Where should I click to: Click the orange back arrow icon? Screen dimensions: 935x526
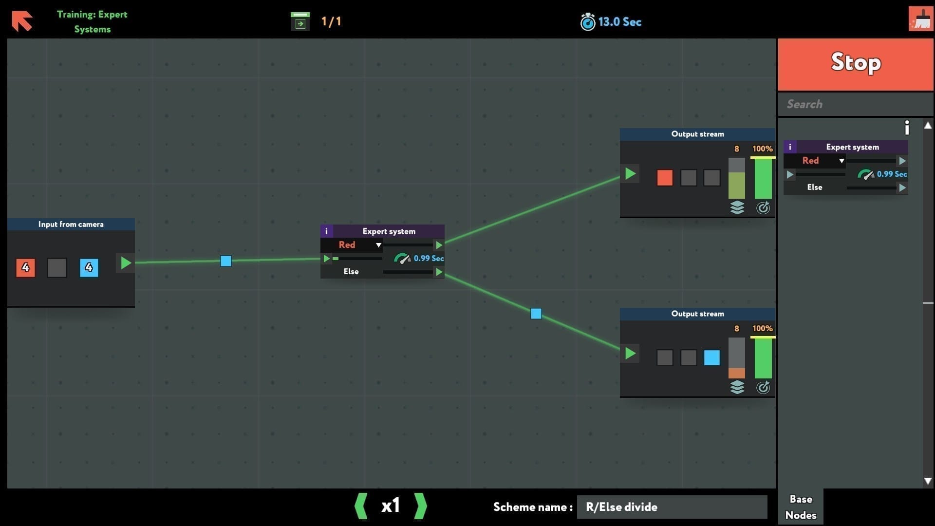click(x=22, y=21)
